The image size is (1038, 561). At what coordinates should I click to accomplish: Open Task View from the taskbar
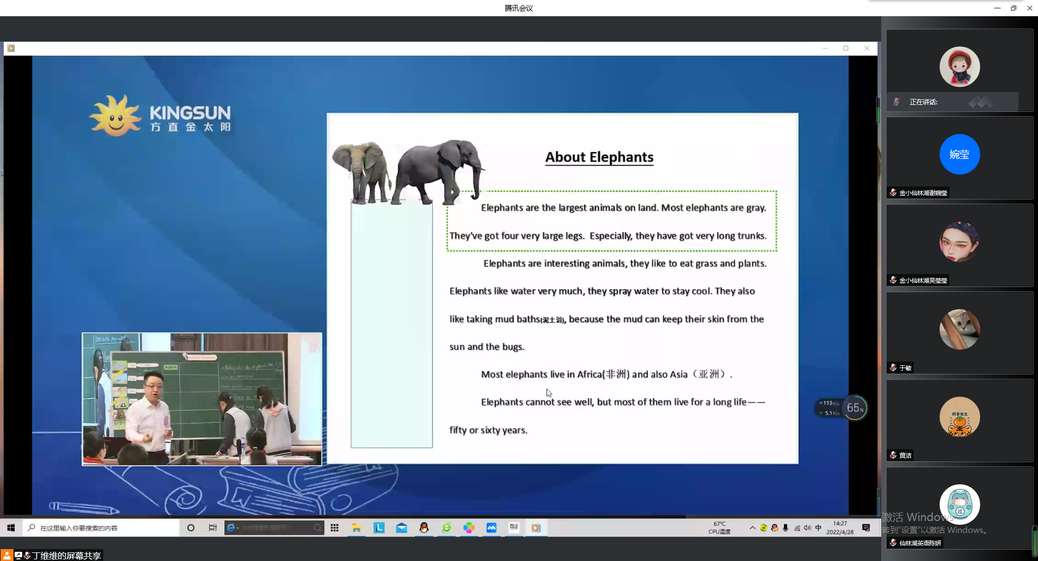212,527
